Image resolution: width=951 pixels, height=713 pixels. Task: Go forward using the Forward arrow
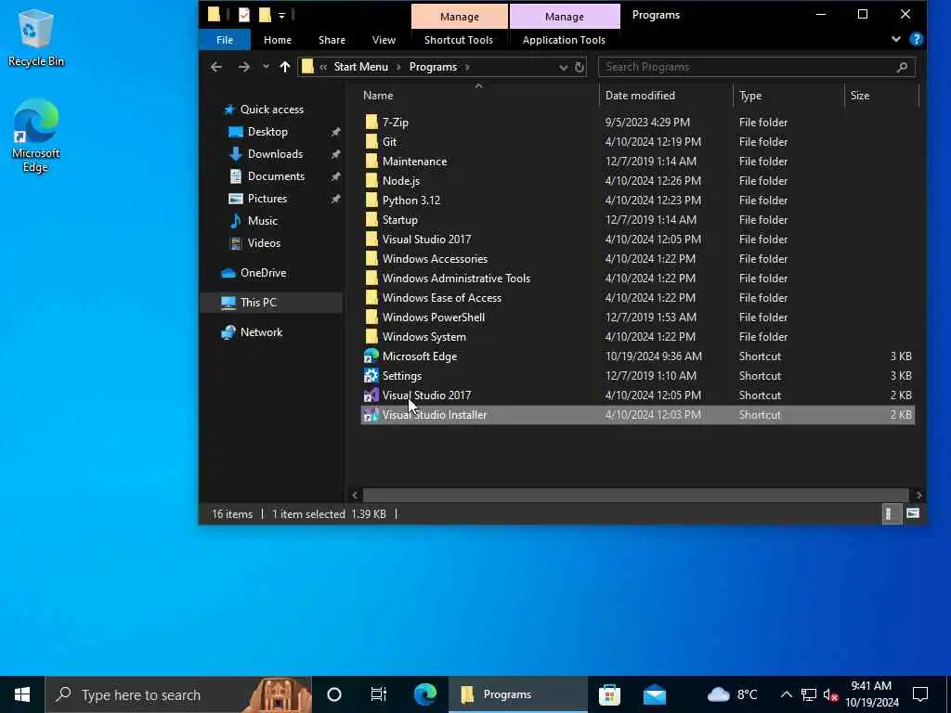[x=244, y=67]
